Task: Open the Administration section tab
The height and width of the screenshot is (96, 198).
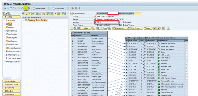Action: tap(11, 81)
